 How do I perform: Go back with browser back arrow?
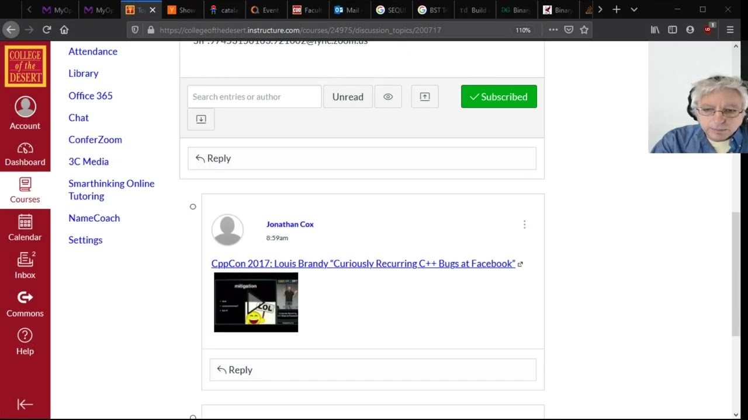(11, 30)
